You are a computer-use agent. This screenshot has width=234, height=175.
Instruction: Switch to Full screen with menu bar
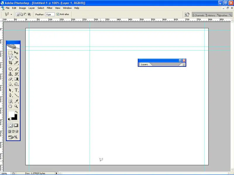(x=13, y=131)
